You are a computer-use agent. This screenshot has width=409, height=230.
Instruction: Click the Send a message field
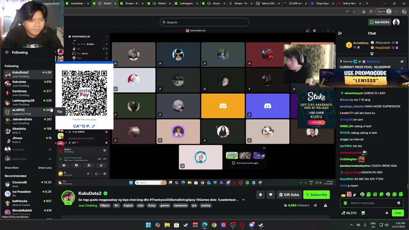click(372, 203)
